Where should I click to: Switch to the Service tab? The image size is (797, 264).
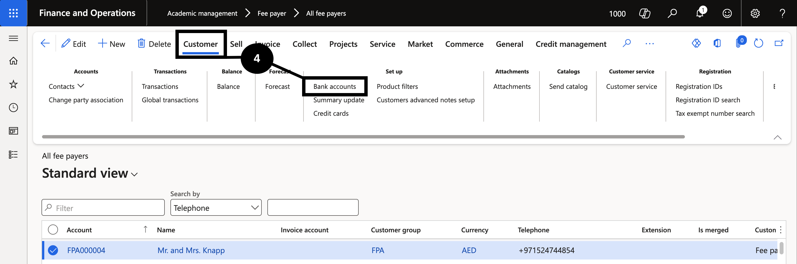[383, 44]
